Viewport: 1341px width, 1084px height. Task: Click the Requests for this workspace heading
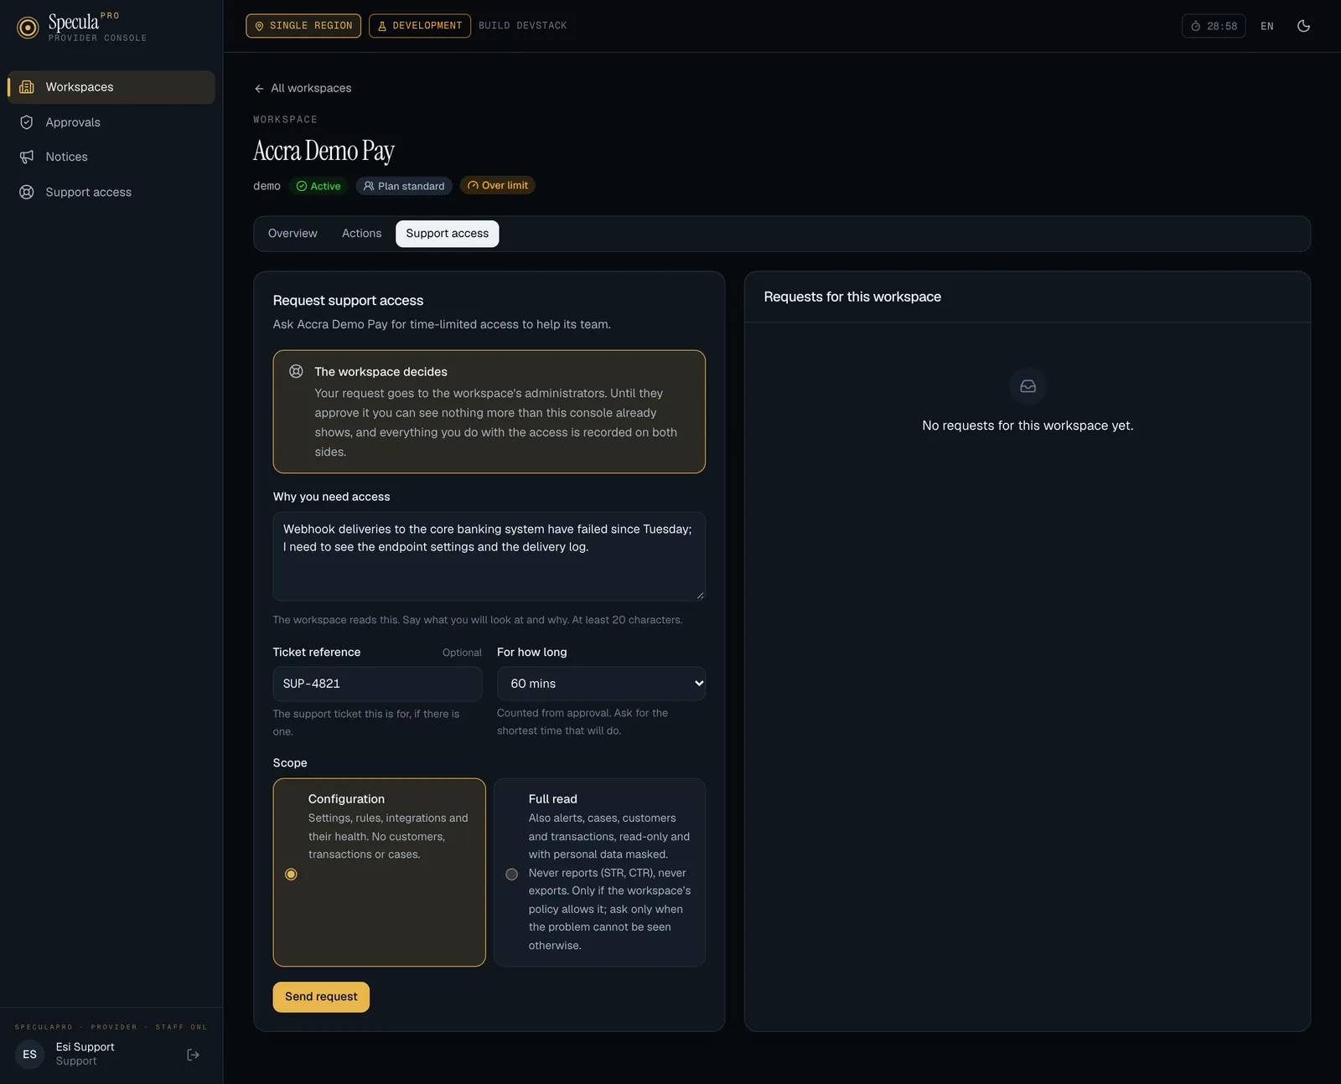[x=852, y=297]
